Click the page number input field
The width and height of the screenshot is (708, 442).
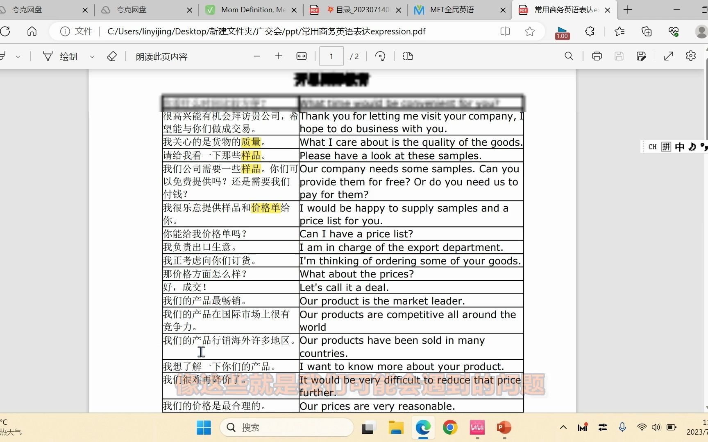tap(331, 56)
